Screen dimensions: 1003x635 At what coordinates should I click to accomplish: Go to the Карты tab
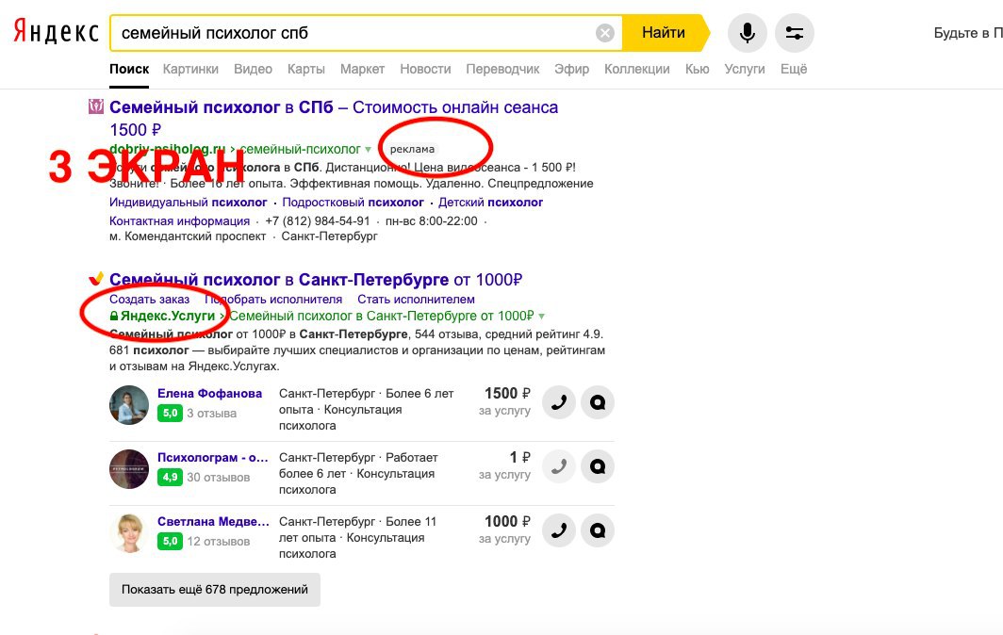pyautogui.click(x=305, y=69)
